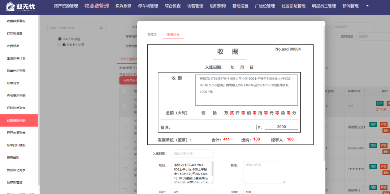Click the 出纳 input showing 100
390x194 pixels.
click(x=264, y=192)
